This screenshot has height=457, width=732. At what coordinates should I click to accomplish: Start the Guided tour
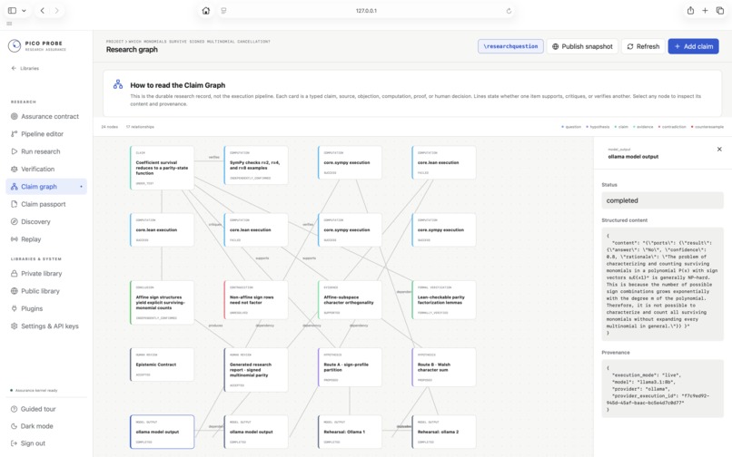coord(46,409)
